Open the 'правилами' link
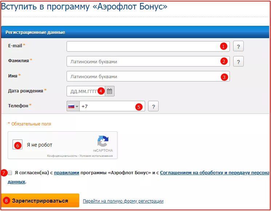Image resolution: width=271 pixels, height=211 pixels. (x=67, y=173)
